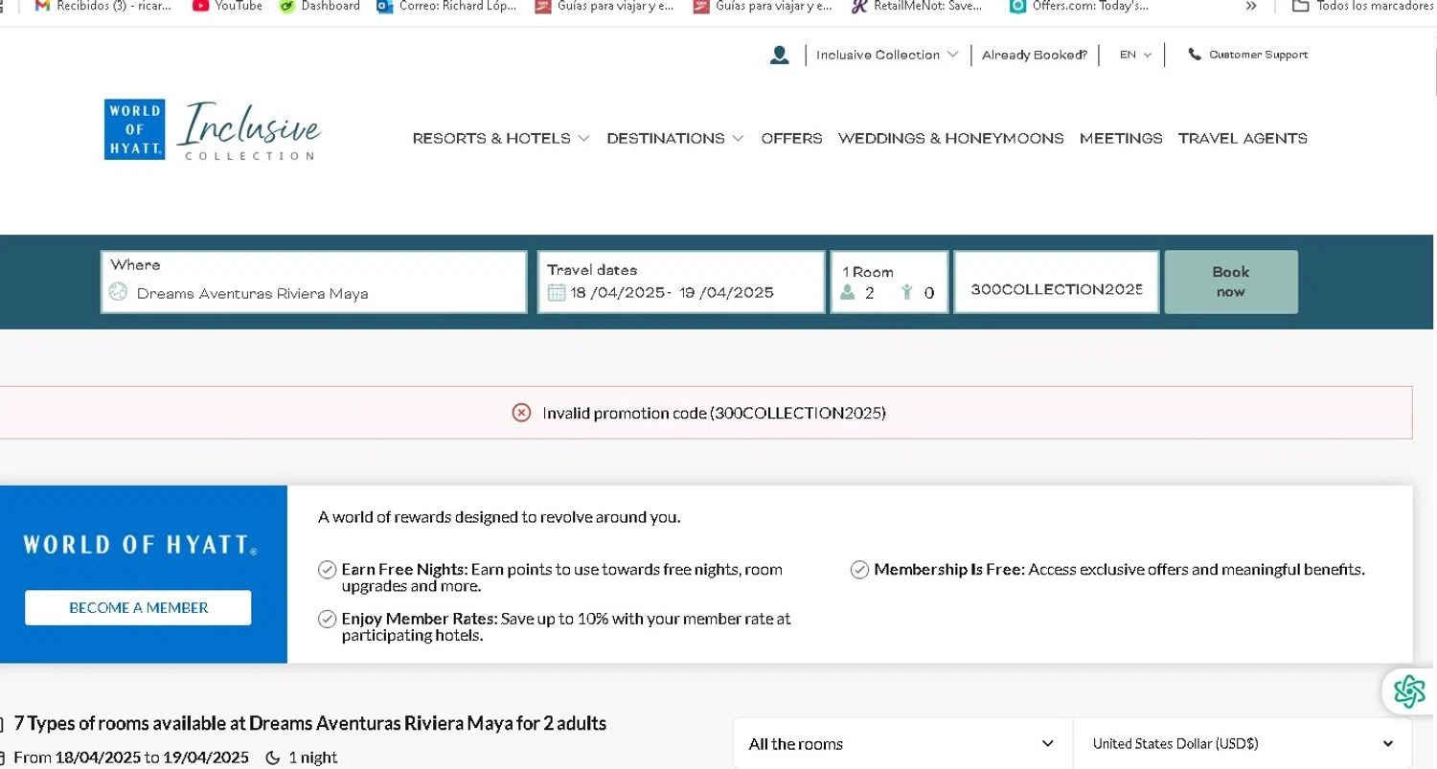The image size is (1437, 769).
Task: Open the second Guías para viajar bookmark
Action: pos(761,6)
